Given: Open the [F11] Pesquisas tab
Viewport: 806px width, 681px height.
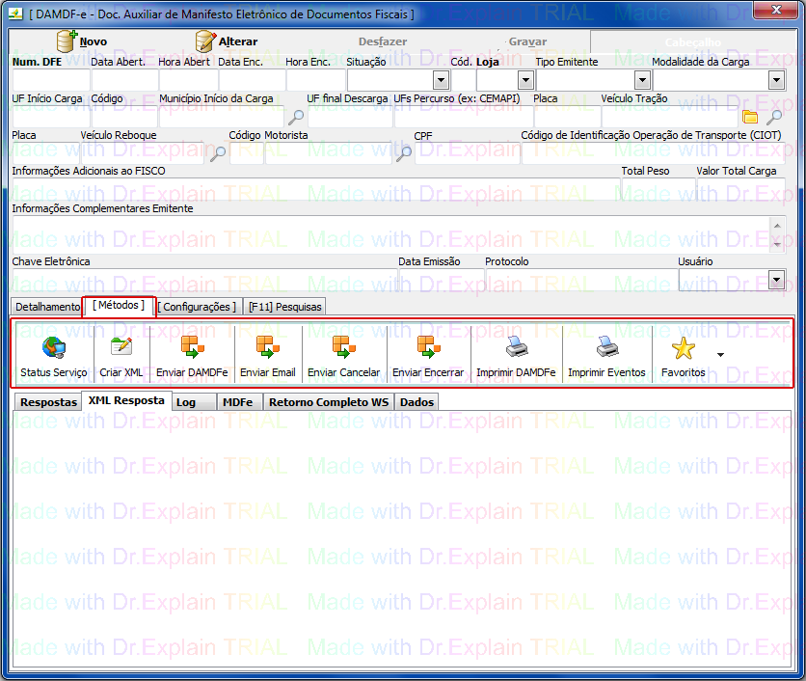Looking at the screenshot, I should pyautogui.click(x=284, y=307).
